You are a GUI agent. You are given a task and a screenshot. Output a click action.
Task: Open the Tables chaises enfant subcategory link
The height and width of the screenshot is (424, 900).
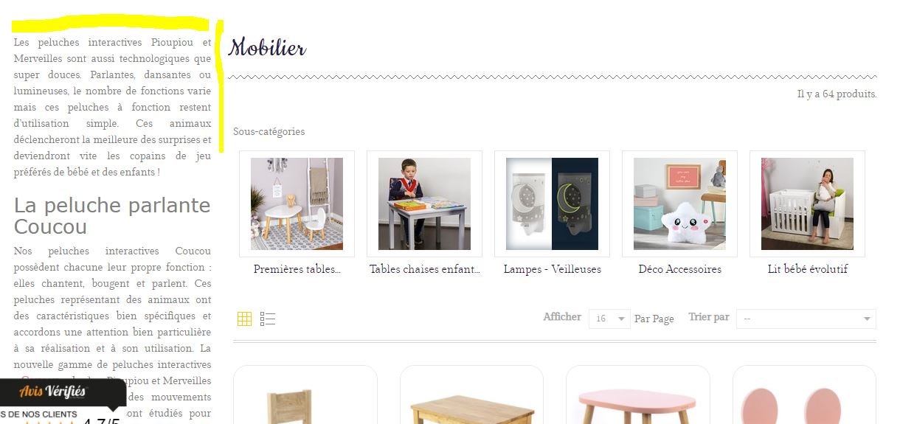pos(424,269)
